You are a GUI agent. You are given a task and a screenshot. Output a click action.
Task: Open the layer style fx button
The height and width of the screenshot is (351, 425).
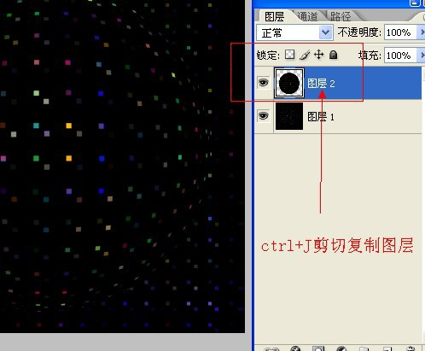coord(295,348)
